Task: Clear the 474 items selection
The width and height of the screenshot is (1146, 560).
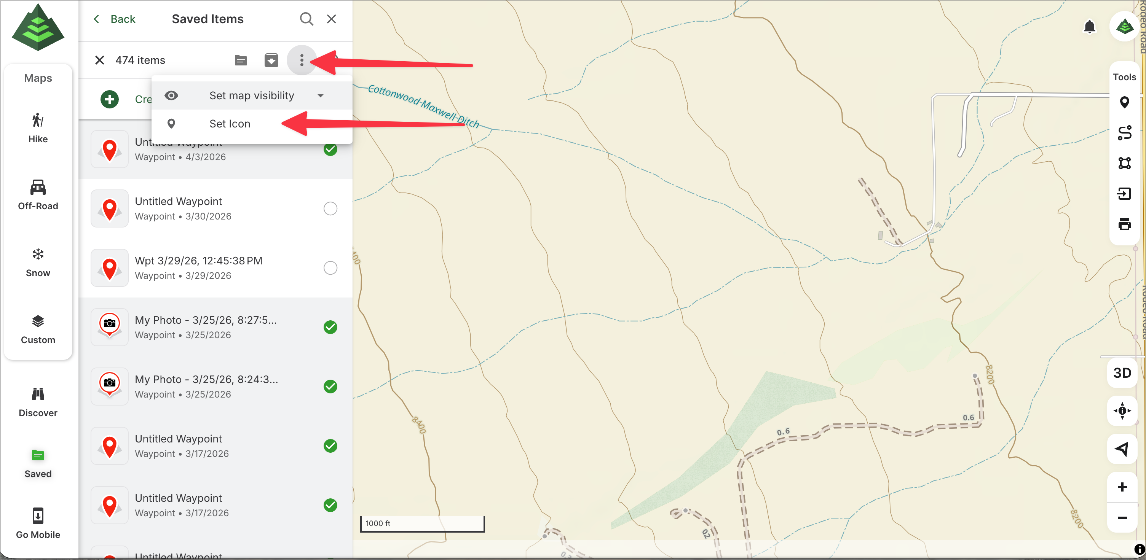Action: [100, 60]
